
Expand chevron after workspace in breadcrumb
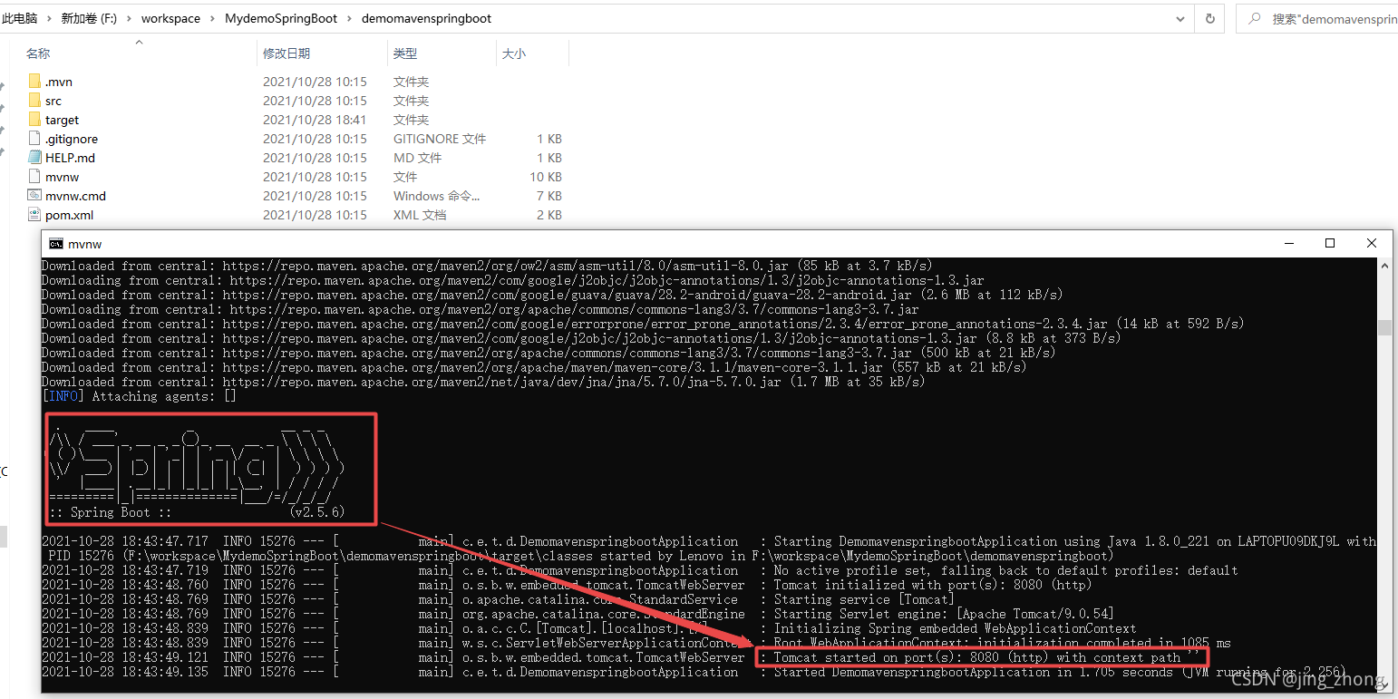(212, 18)
